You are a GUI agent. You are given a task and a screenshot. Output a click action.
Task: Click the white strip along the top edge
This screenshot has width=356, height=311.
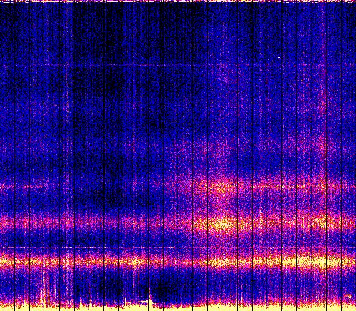pyautogui.click(x=178, y=1)
